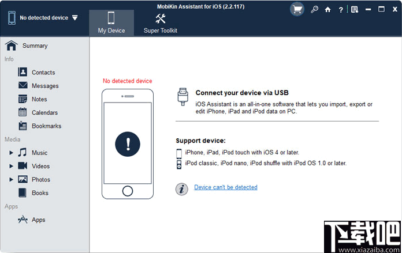Select Bookmarks in the sidebar

coord(46,126)
